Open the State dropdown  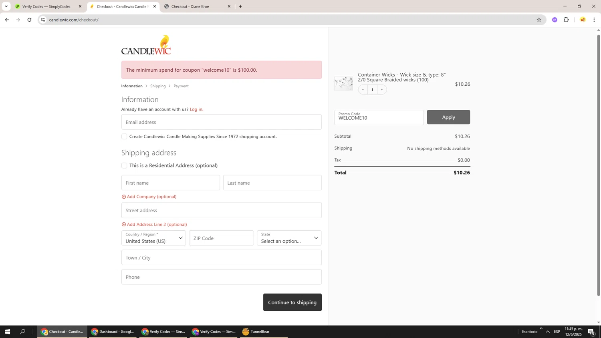(289, 238)
